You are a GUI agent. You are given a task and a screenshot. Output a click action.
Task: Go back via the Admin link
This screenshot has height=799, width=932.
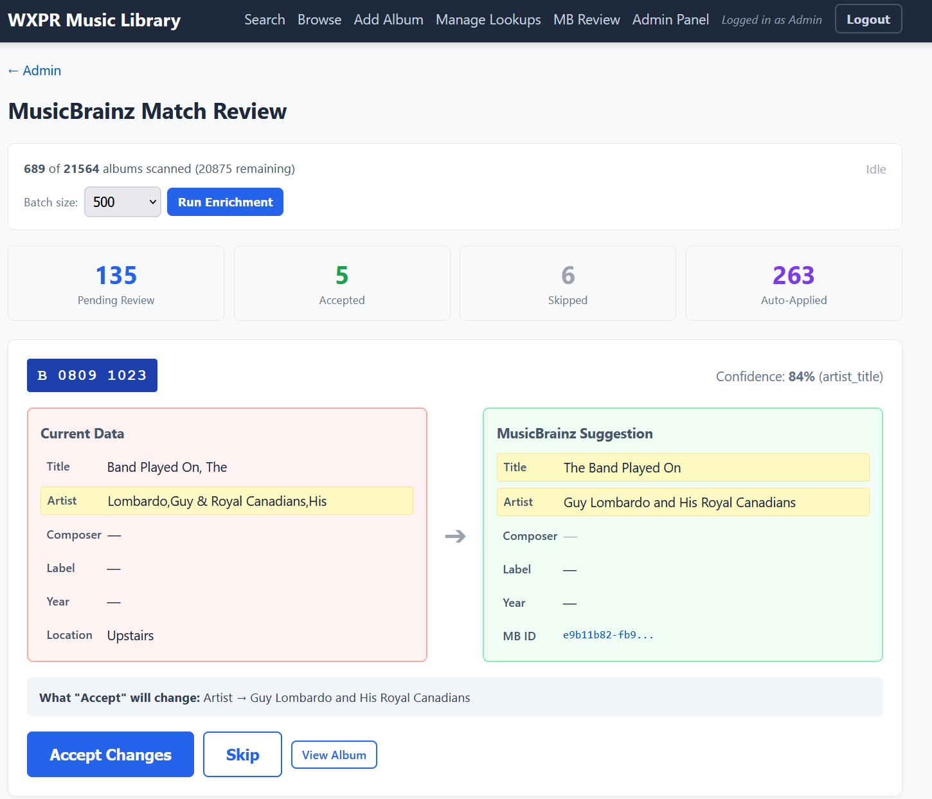[x=35, y=71]
